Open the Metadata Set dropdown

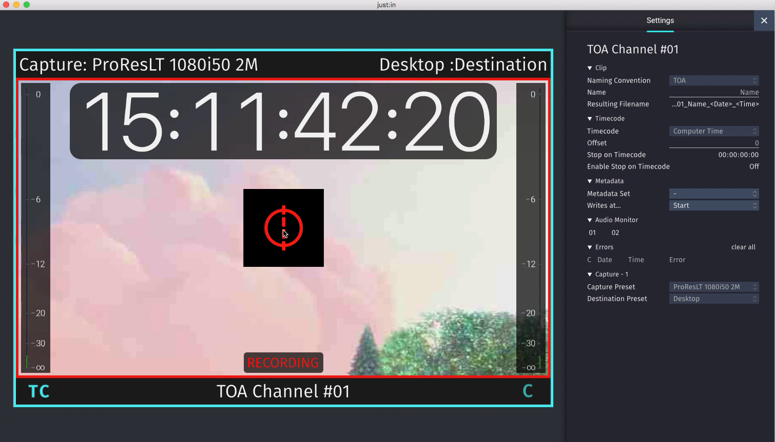point(714,194)
